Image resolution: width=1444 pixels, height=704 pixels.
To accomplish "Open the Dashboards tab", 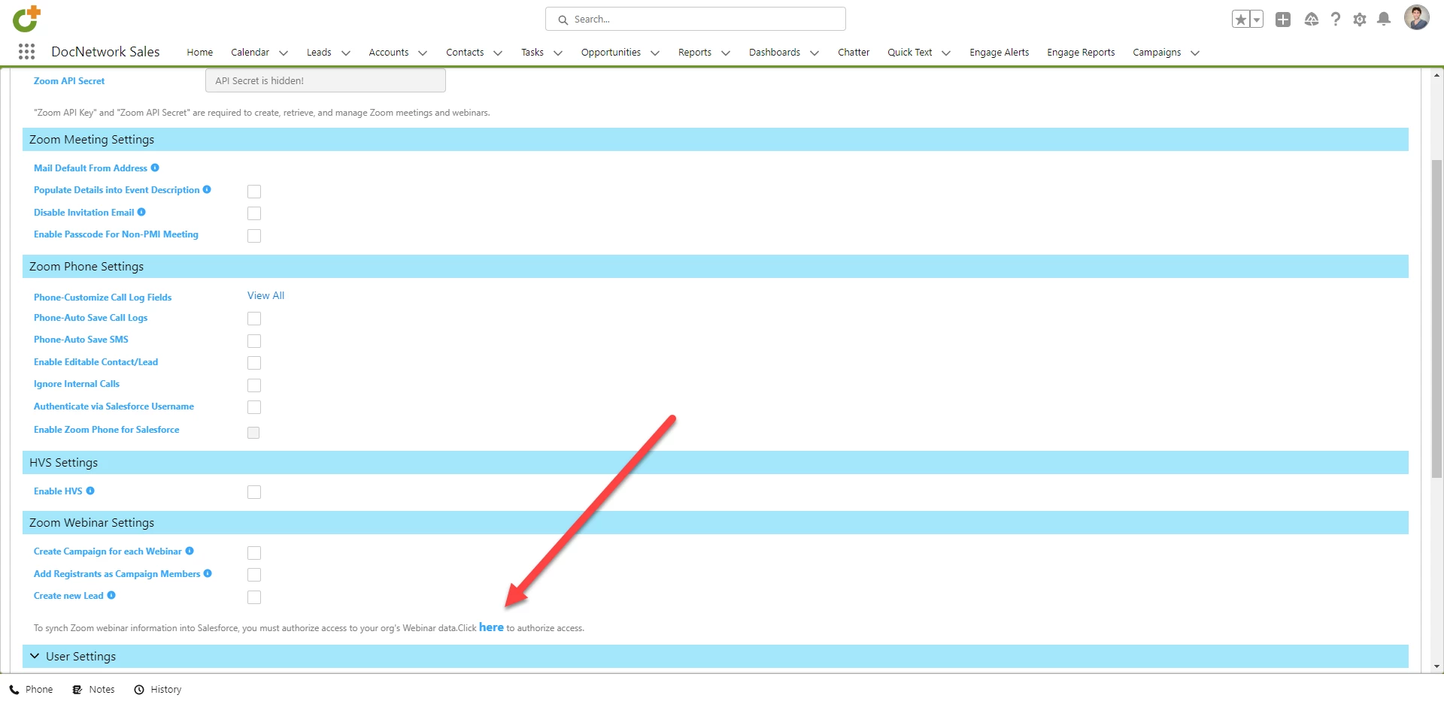I will coord(775,52).
